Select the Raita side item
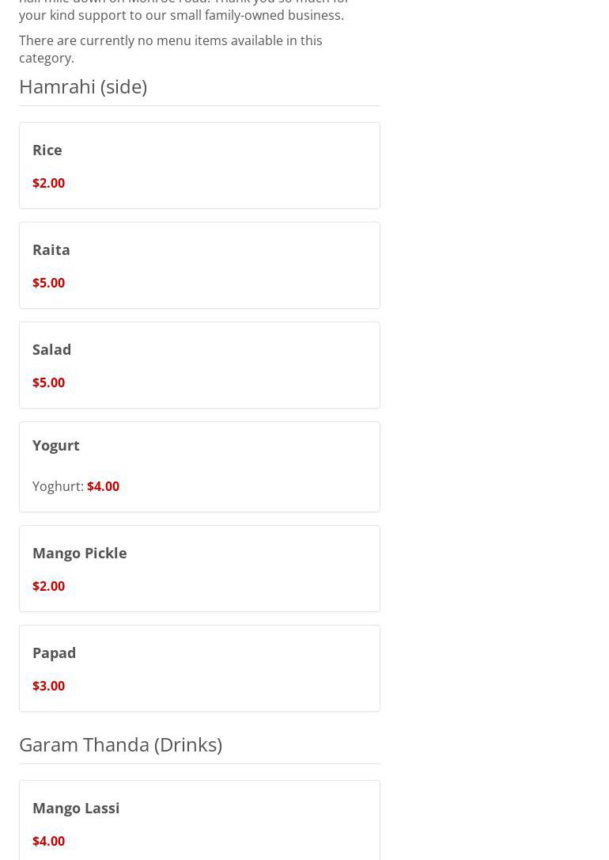This screenshot has width=609, height=860. tap(51, 249)
